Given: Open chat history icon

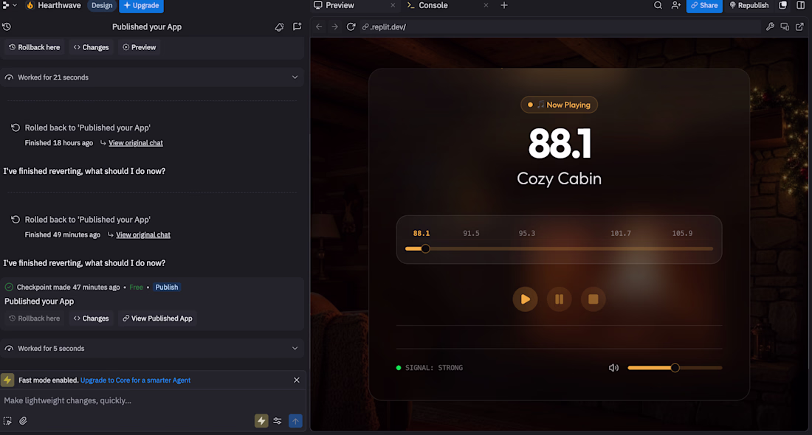Looking at the screenshot, I should (7, 27).
